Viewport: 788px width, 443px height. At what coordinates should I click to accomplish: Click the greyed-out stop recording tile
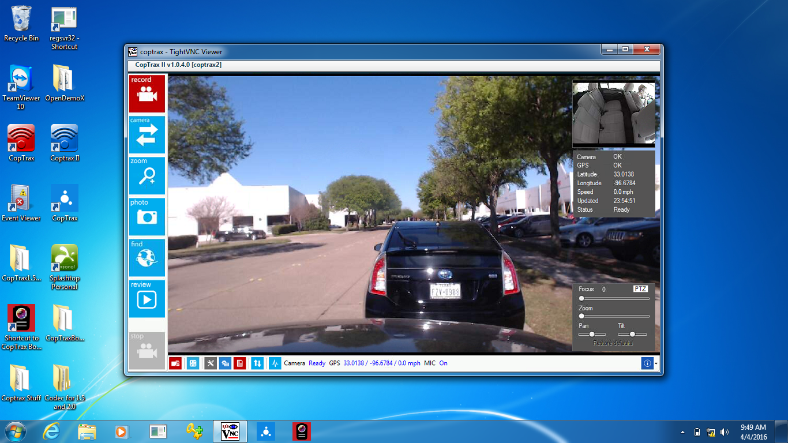pos(147,351)
